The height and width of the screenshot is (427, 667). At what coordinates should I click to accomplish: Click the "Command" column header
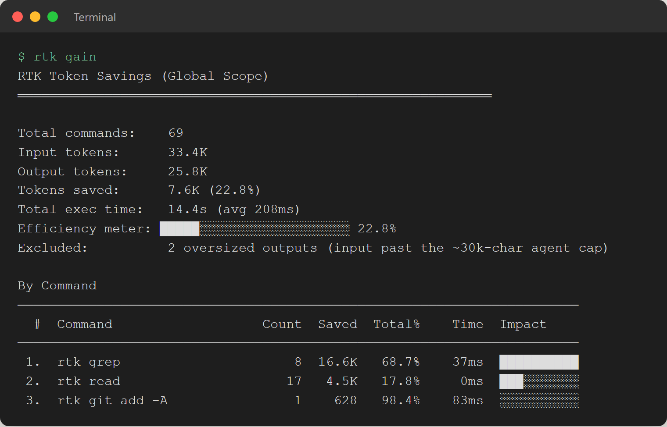85,324
